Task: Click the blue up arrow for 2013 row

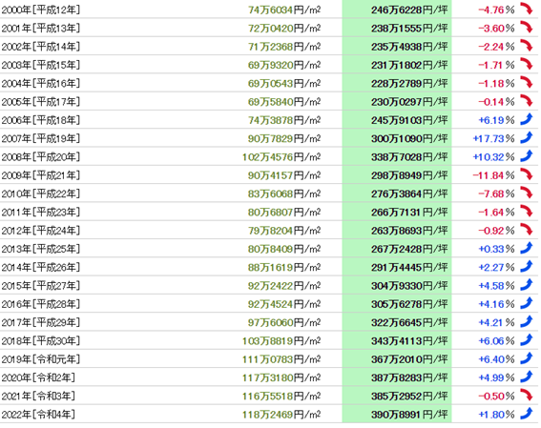Action: (x=527, y=248)
